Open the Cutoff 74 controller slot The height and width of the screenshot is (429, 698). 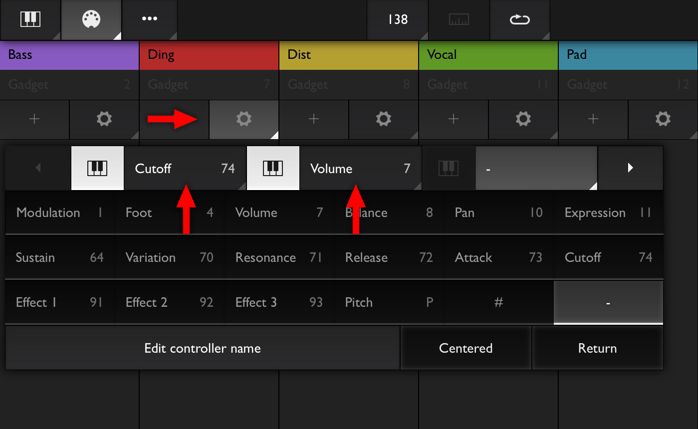click(185, 168)
